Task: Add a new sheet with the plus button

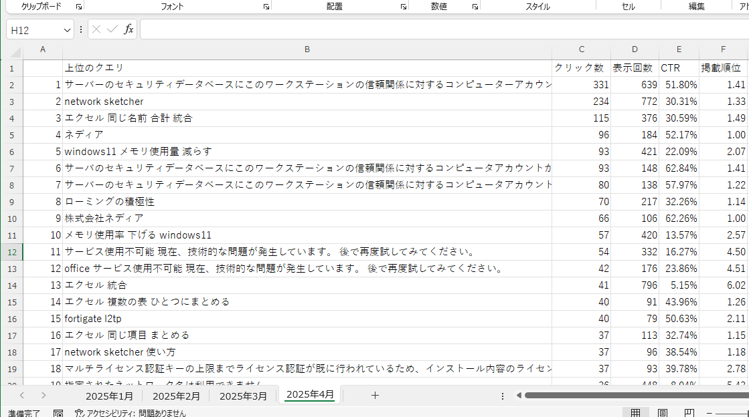Action: coord(374,395)
